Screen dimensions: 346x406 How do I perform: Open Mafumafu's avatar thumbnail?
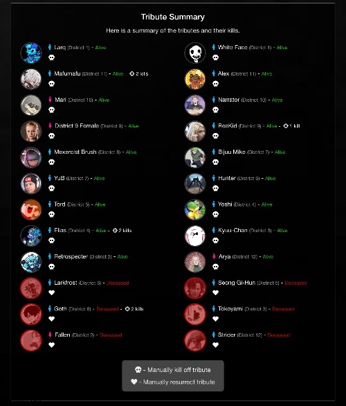31,79
